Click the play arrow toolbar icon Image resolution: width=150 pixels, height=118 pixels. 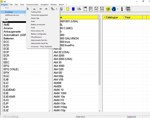[x=28, y=9]
